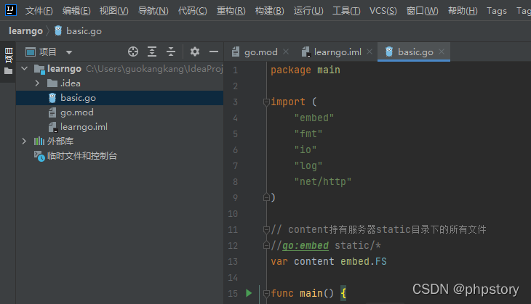Click package main on line 1
The image size is (531, 304).
pos(306,70)
